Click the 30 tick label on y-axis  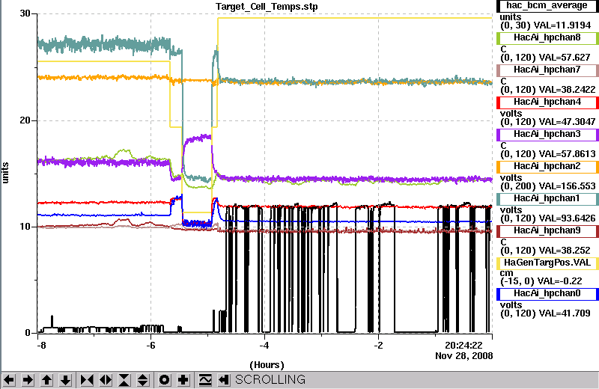[25, 13]
